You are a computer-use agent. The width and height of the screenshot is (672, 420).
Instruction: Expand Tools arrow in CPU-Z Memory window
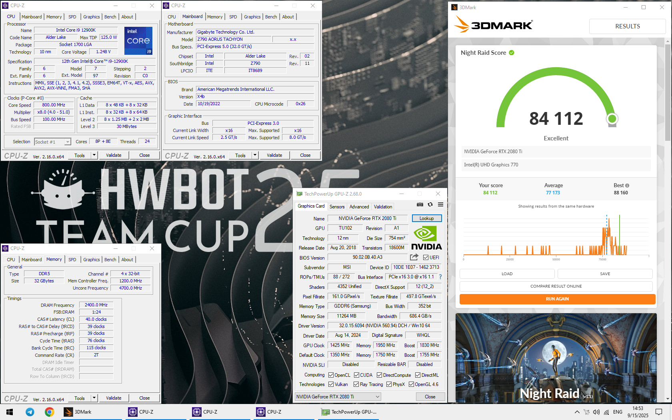coord(94,398)
